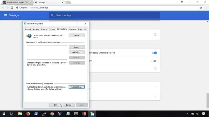Toggle the switch below the background apps setting
Viewport: 209px width, 117px height.
[154, 61]
